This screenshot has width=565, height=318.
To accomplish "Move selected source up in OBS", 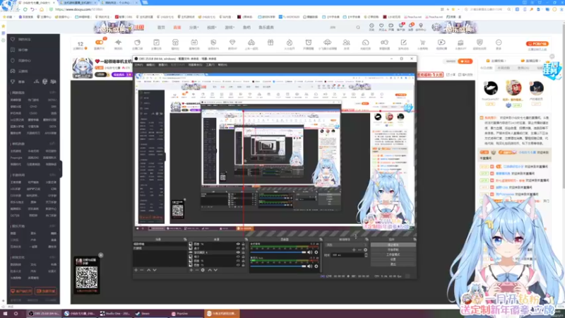I will pyautogui.click(x=210, y=270).
